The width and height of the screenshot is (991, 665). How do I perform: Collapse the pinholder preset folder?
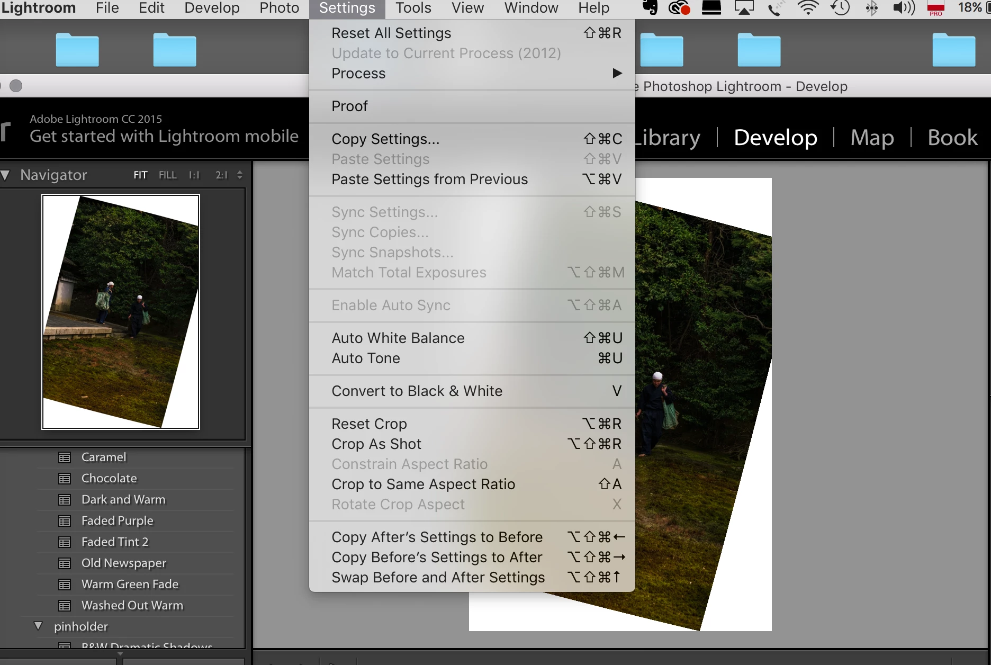point(38,626)
